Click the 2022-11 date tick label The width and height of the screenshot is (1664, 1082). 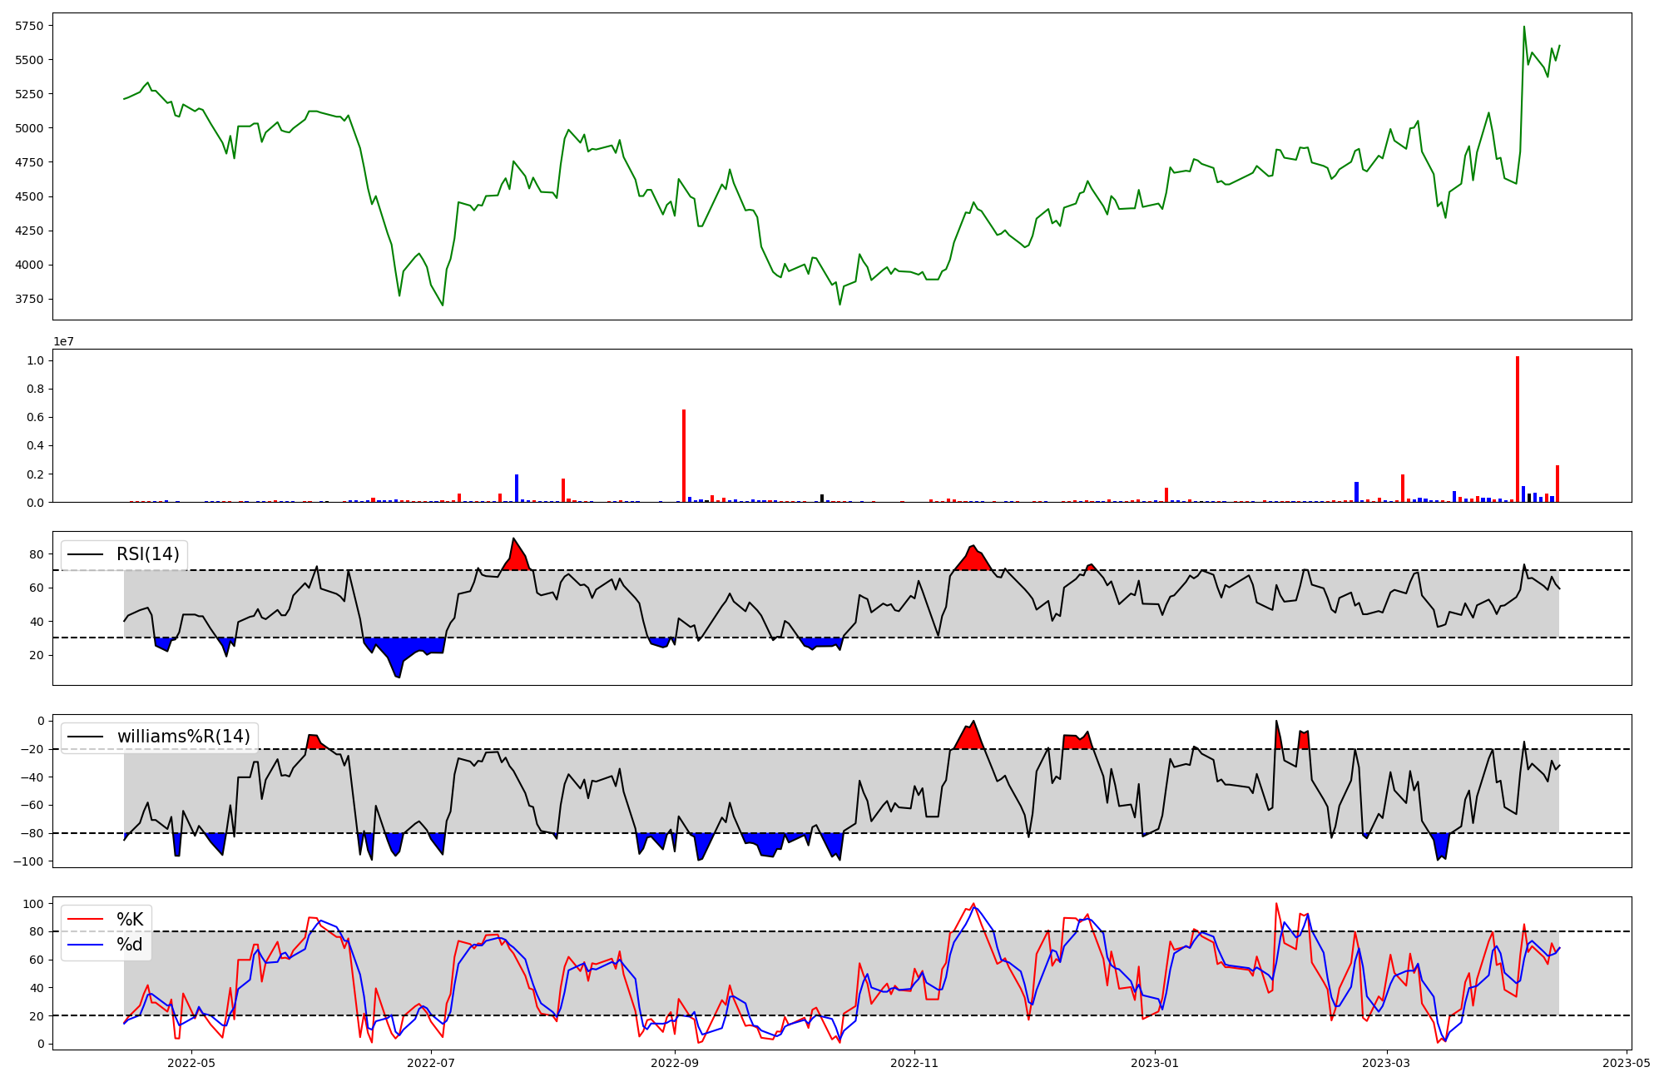click(915, 1063)
